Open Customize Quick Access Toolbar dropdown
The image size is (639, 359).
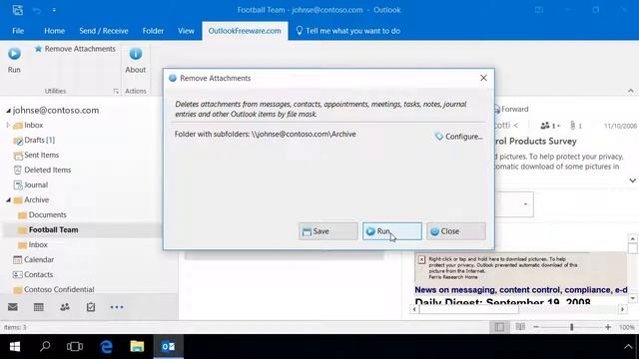[x=54, y=10]
